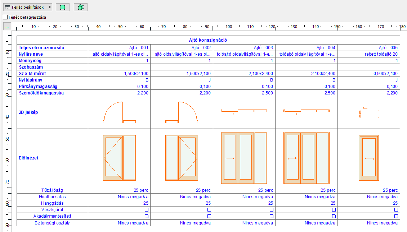Viewport: 407px width, 232px height.
Task: Click the Ajtó - 003 header cell
Action: pyautogui.click(x=244, y=47)
